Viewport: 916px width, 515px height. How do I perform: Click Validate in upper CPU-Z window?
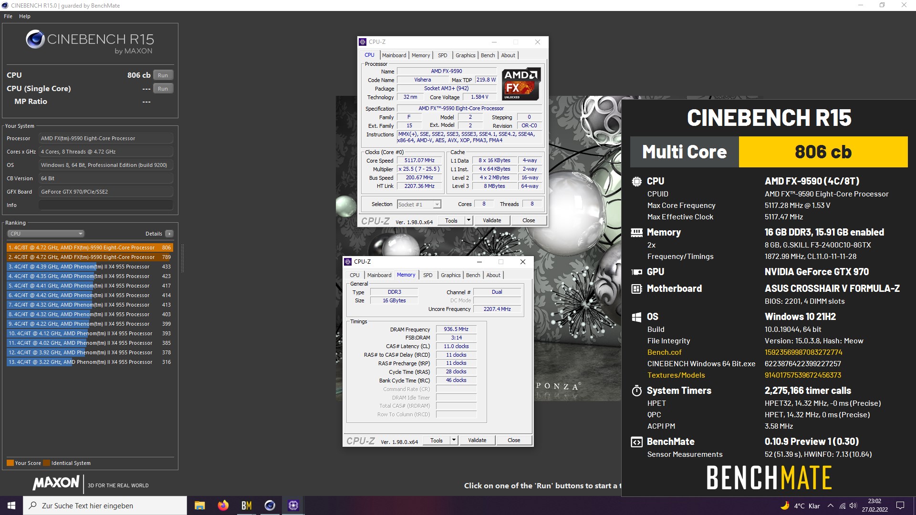pos(492,220)
